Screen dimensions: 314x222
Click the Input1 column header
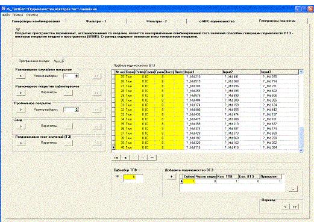tap(203, 72)
